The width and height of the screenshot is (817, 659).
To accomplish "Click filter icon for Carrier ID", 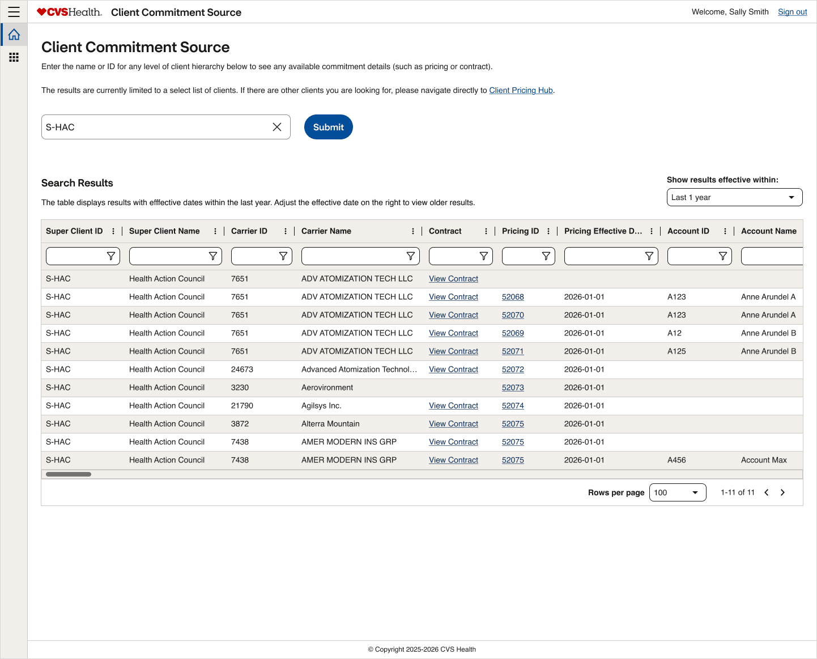I will pyautogui.click(x=283, y=256).
